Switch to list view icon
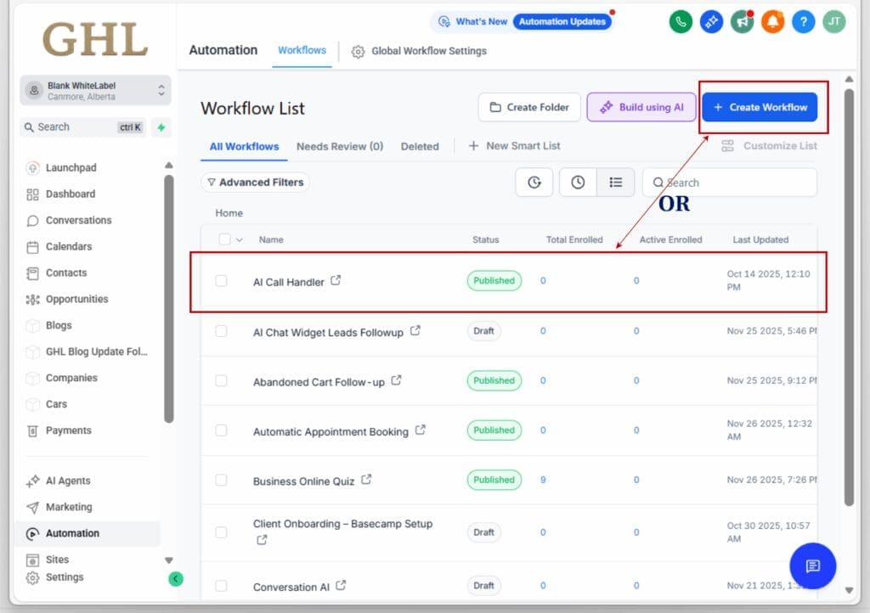This screenshot has width=870, height=613. (x=616, y=183)
